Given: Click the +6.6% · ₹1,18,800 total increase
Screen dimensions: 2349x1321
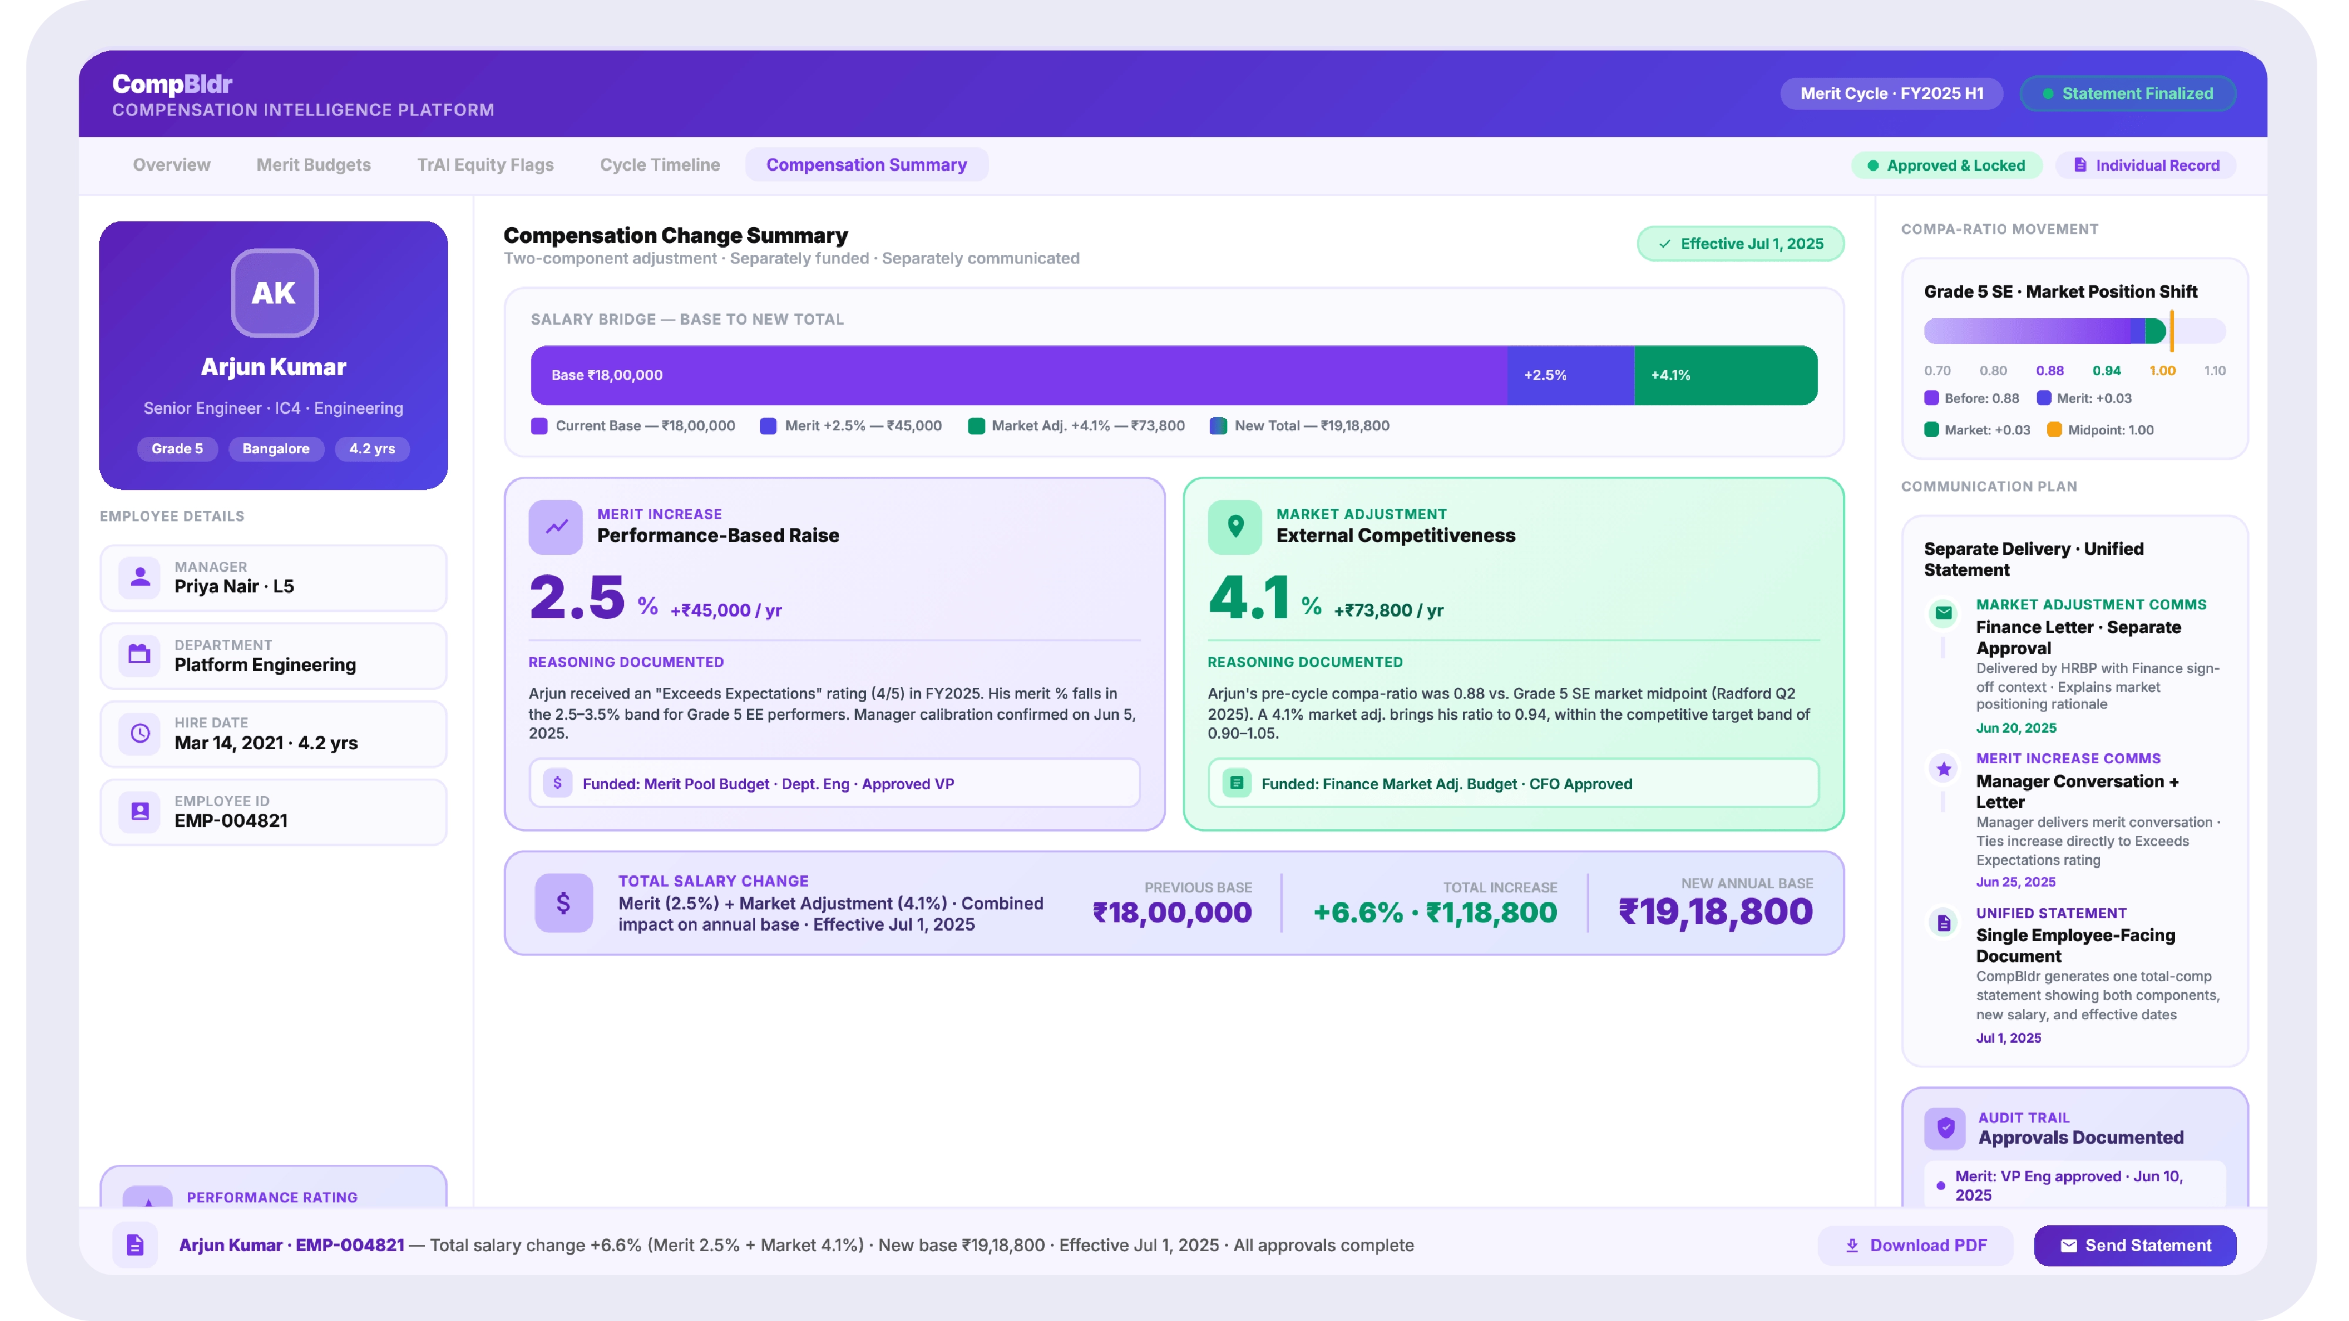Looking at the screenshot, I should click(1435, 912).
